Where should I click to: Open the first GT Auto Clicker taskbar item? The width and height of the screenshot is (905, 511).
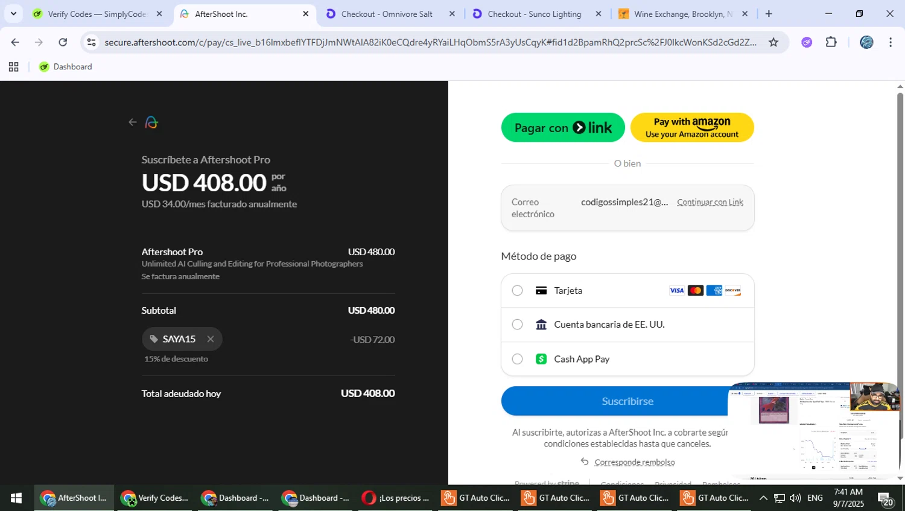(476, 498)
